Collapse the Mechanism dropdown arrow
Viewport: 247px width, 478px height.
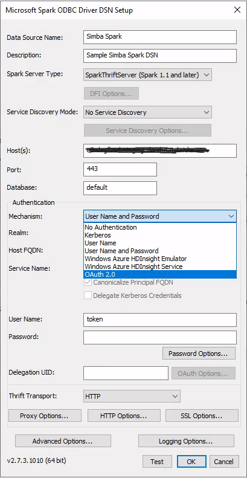point(231,216)
